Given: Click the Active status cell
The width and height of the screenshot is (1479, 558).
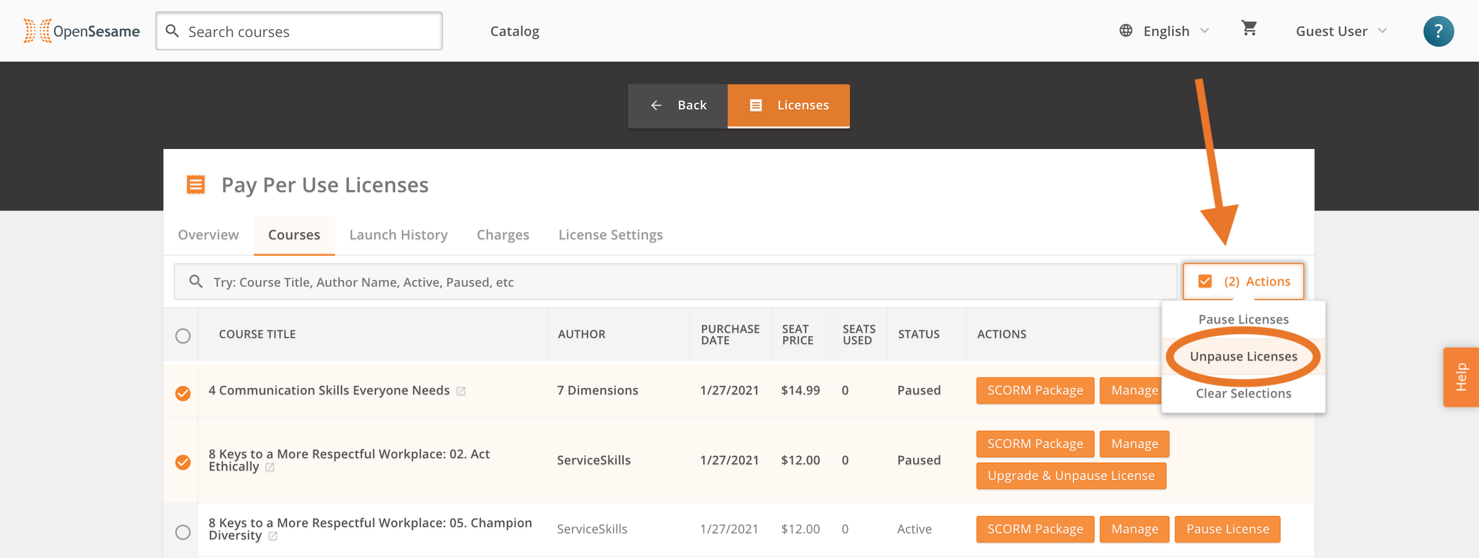Looking at the screenshot, I should click(x=914, y=529).
